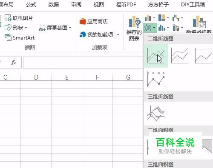This screenshot has height=168, width=213.
Task: Click the 二维折线图 section heading
Action: [x=161, y=38]
